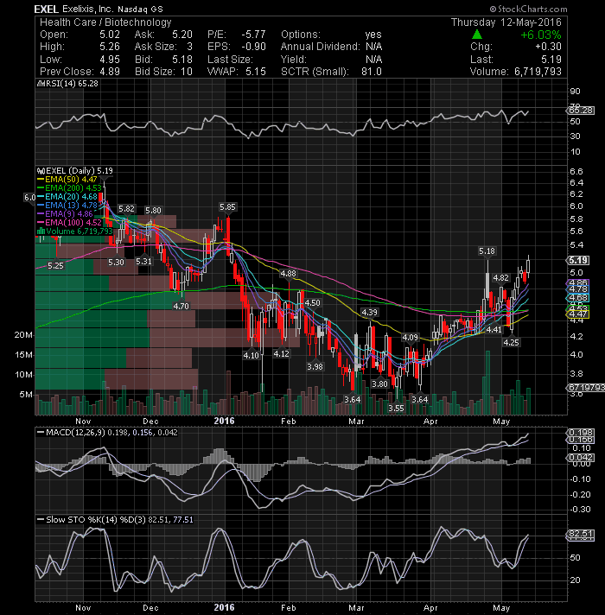
Task: Click the 5.19 last-price tag on axis
Action: 578,261
